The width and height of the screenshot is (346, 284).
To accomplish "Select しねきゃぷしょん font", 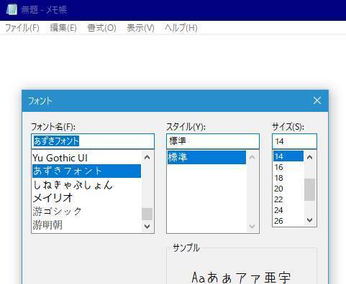I will pyautogui.click(x=86, y=184).
